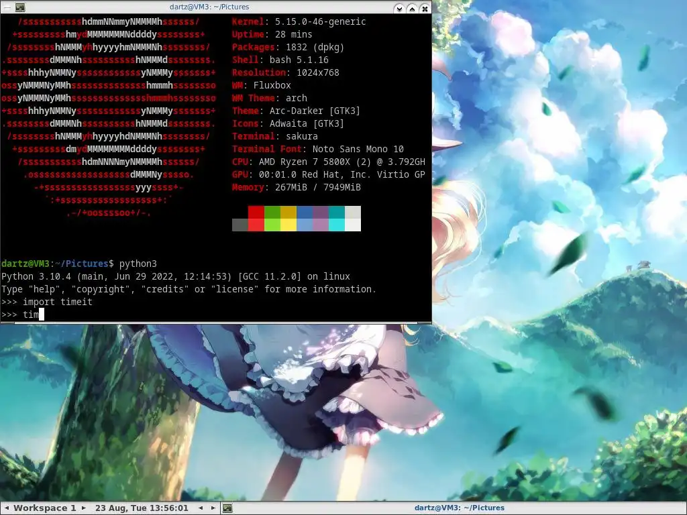Click the 'Type "help", "copyright"' information line
Viewport: 687px width, 515px height.
pyautogui.click(x=189, y=289)
